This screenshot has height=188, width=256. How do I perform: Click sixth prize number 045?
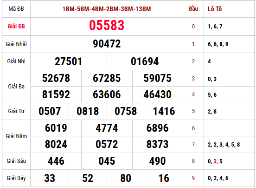pyautogui.click(x=107, y=161)
